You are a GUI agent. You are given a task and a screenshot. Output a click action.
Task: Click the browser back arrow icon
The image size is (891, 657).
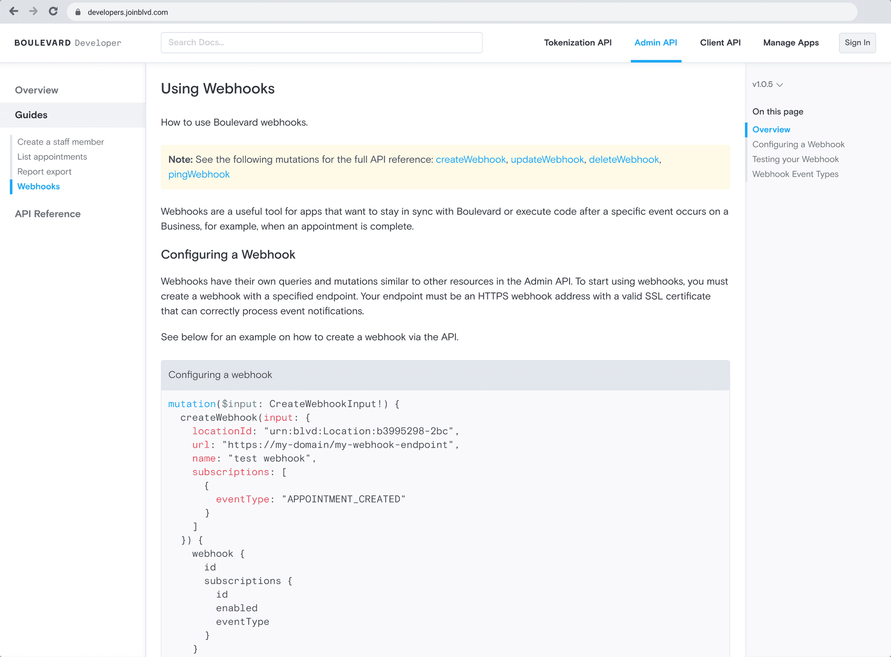(14, 12)
